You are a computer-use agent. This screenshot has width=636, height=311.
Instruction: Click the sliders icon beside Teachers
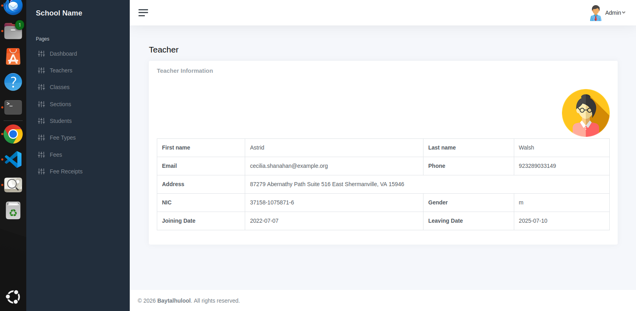click(x=41, y=70)
